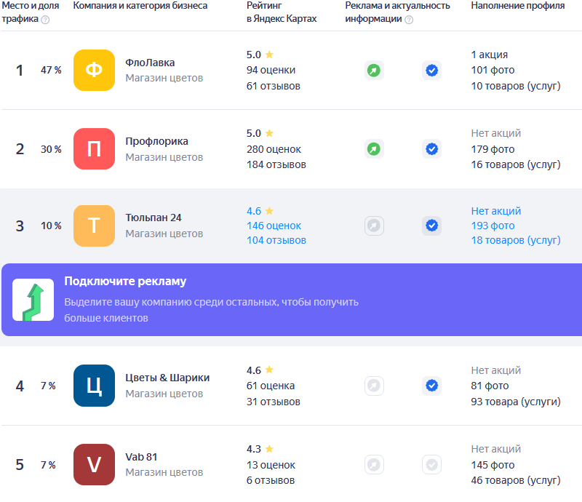Click the blue verified checkmark for ФлоЛавка

(x=431, y=70)
